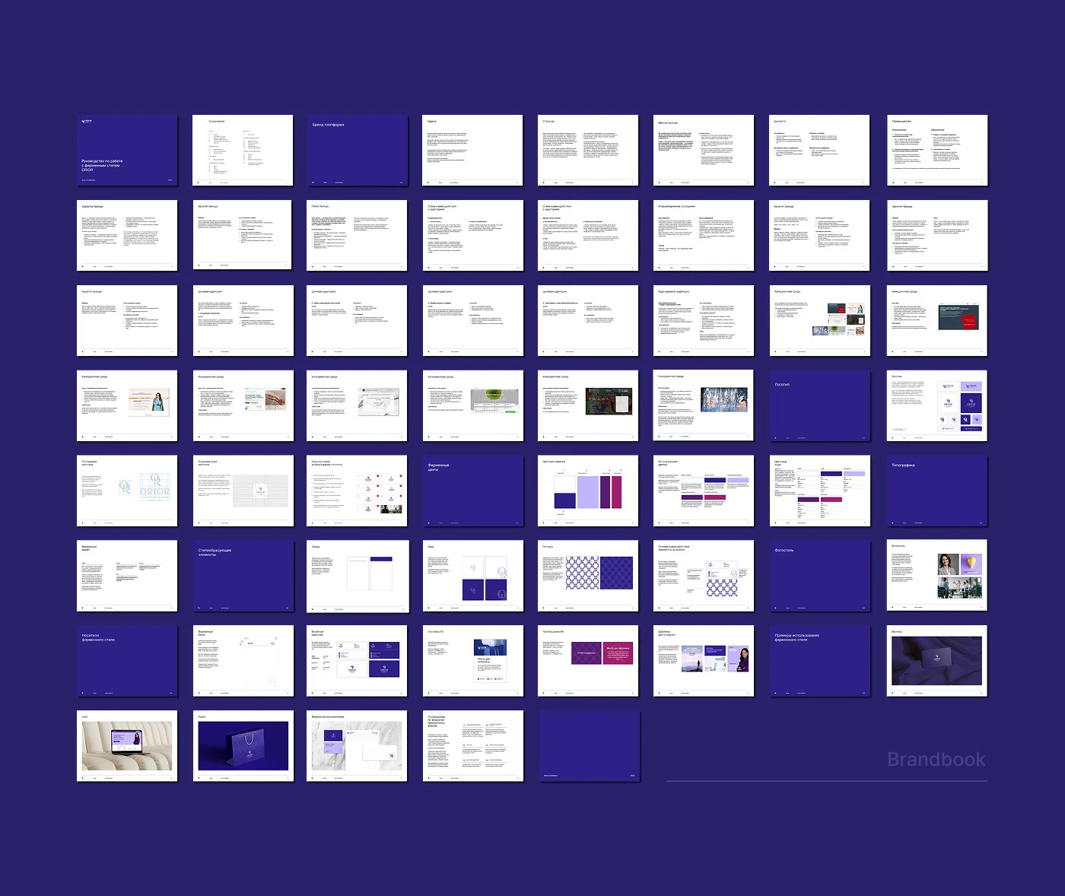Image resolution: width=1065 pixels, height=896 pixels.
Task: Click the Визитка mockup page thumbnail
Action: point(937,661)
